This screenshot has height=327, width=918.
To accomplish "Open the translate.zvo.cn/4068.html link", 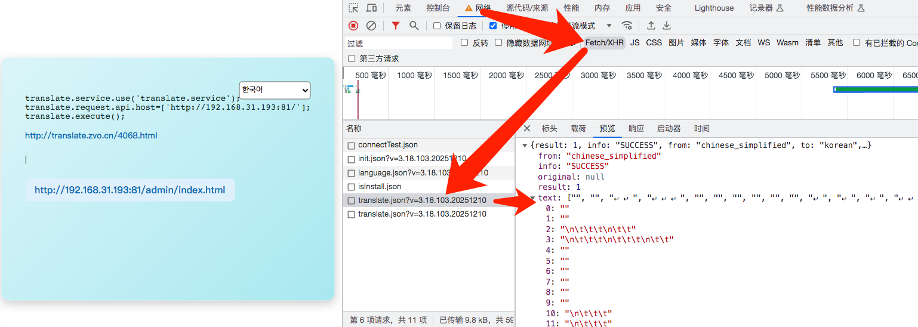I will click(91, 135).
